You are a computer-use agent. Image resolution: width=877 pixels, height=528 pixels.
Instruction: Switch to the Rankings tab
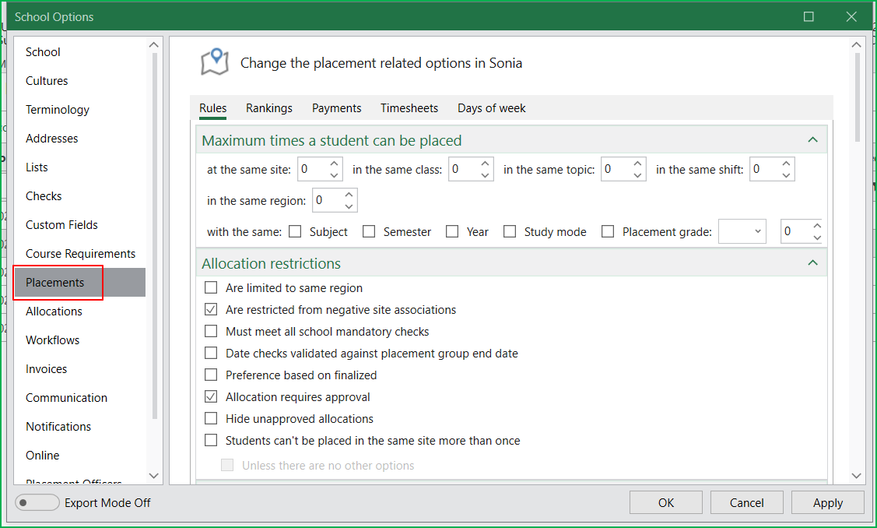[269, 108]
